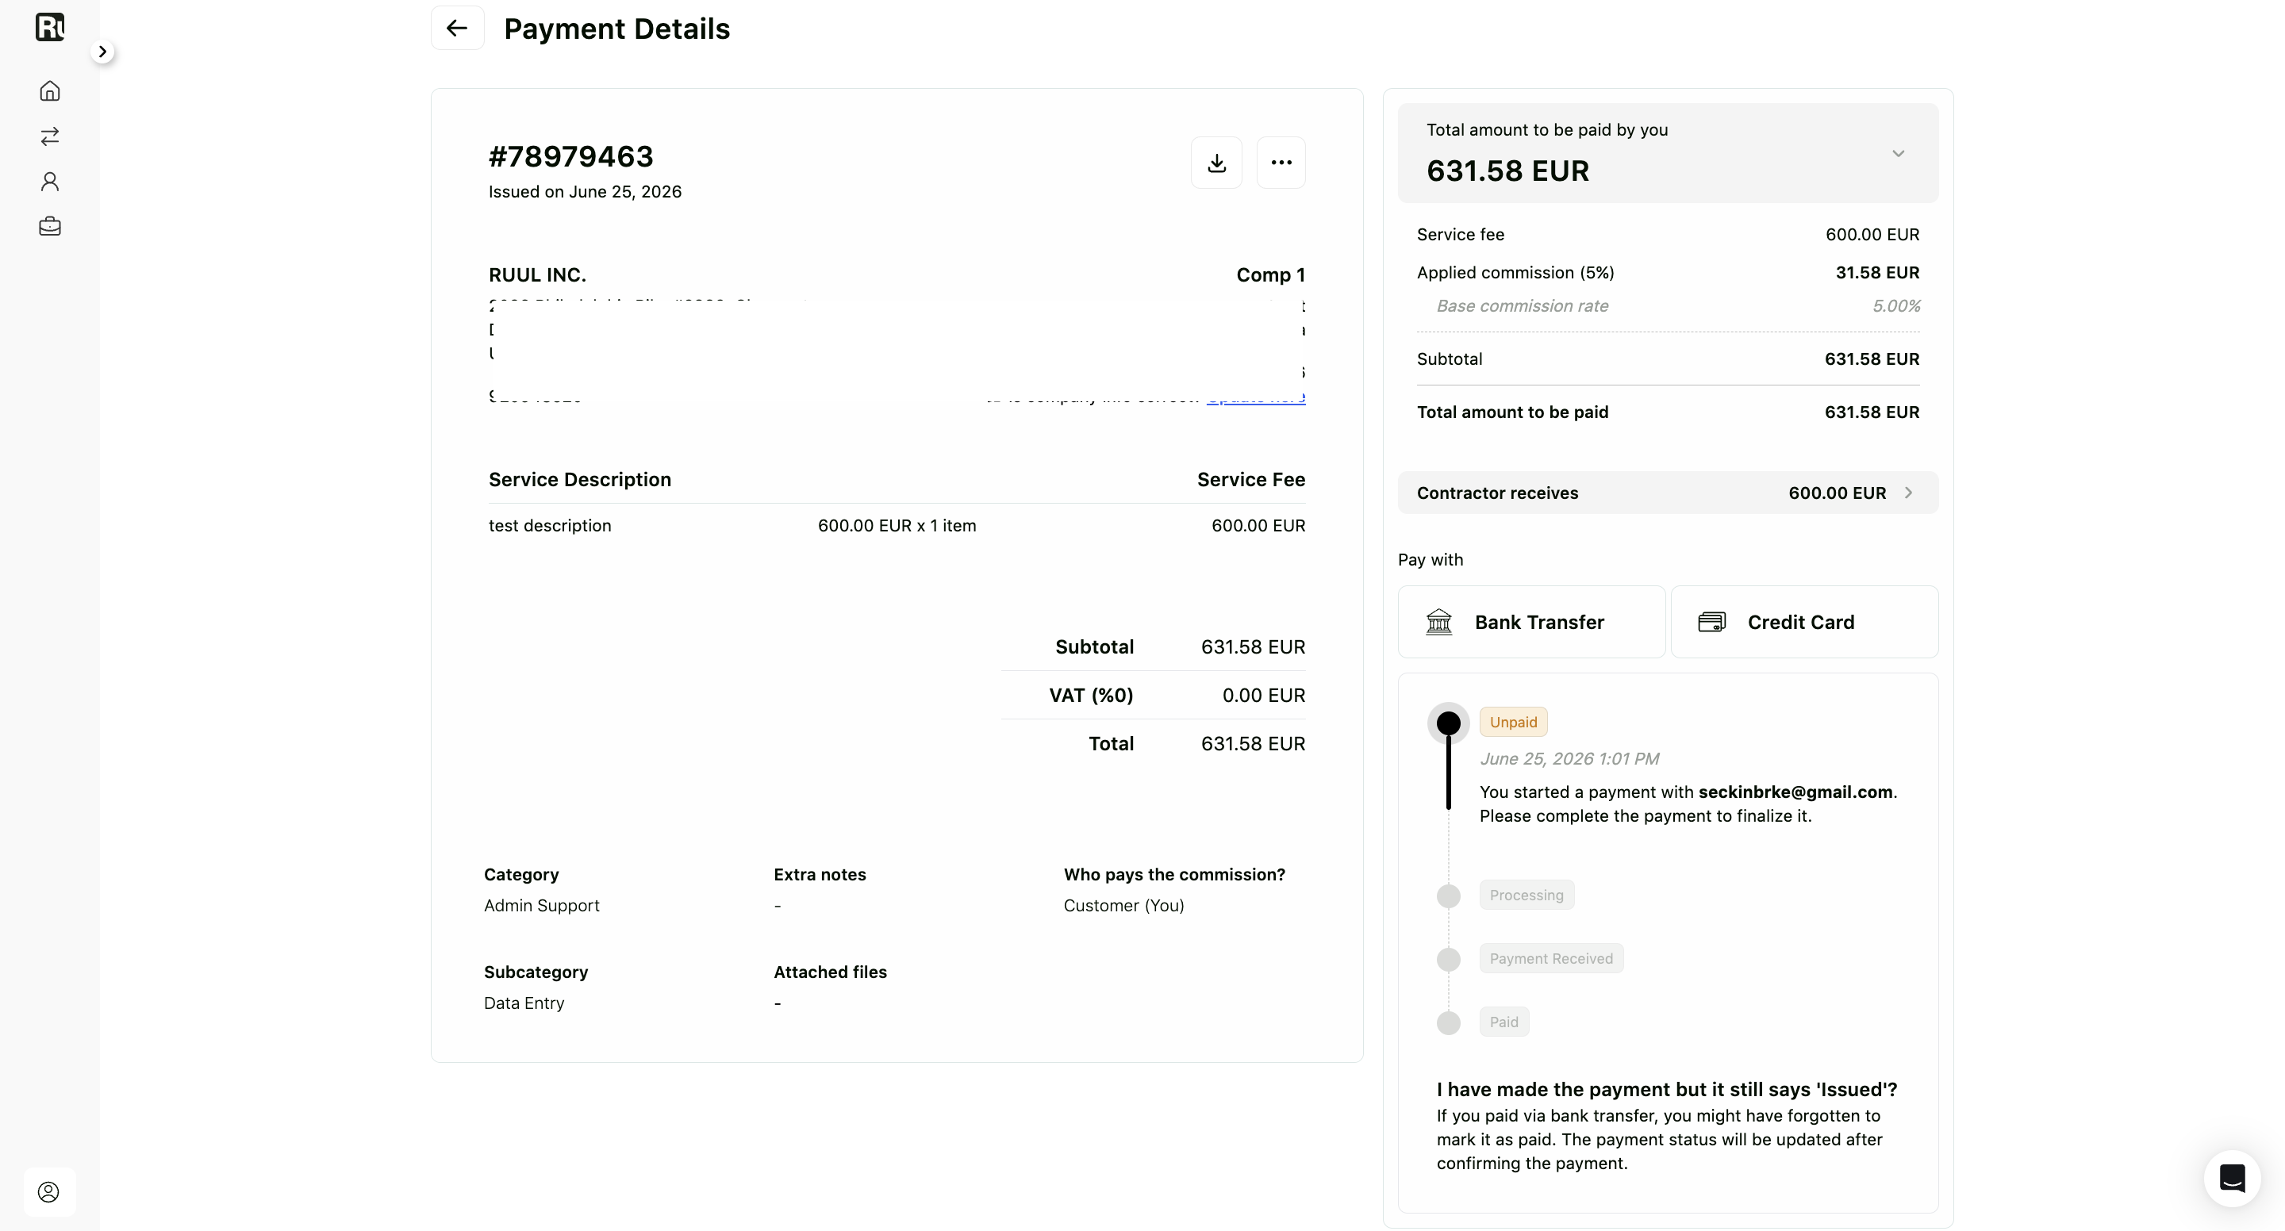Select Bank Transfer payment method
This screenshot has width=2285, height=1231.
1531,622
